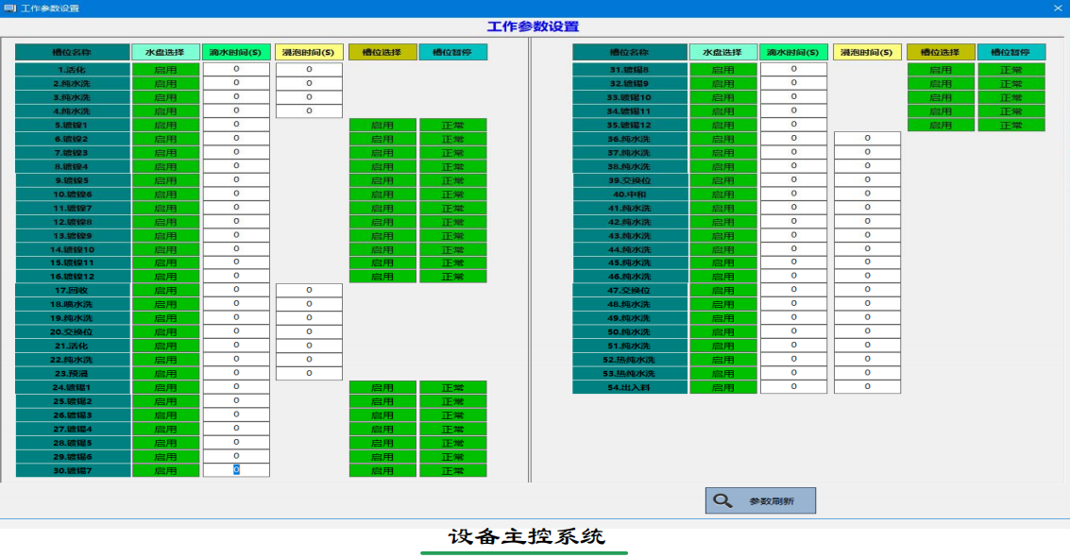Viewport: 1070px width, 558px height.
Task: Toggle water tray 启用 for 54.出入料
Action: coord(723,386)
